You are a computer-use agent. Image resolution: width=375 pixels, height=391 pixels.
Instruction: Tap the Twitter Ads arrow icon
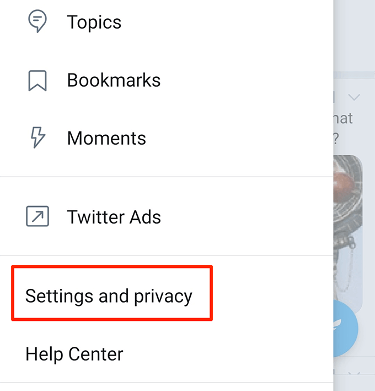pos(37,216)
